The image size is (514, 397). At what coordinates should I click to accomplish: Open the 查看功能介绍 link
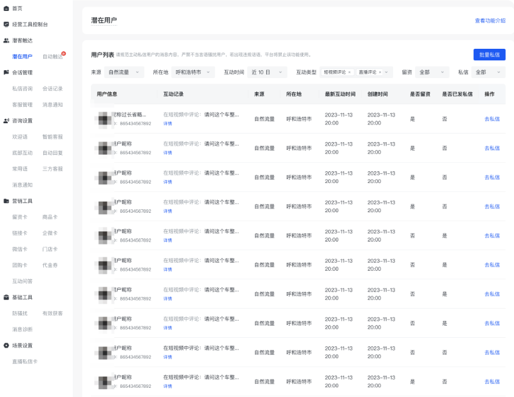coord(490,21)
